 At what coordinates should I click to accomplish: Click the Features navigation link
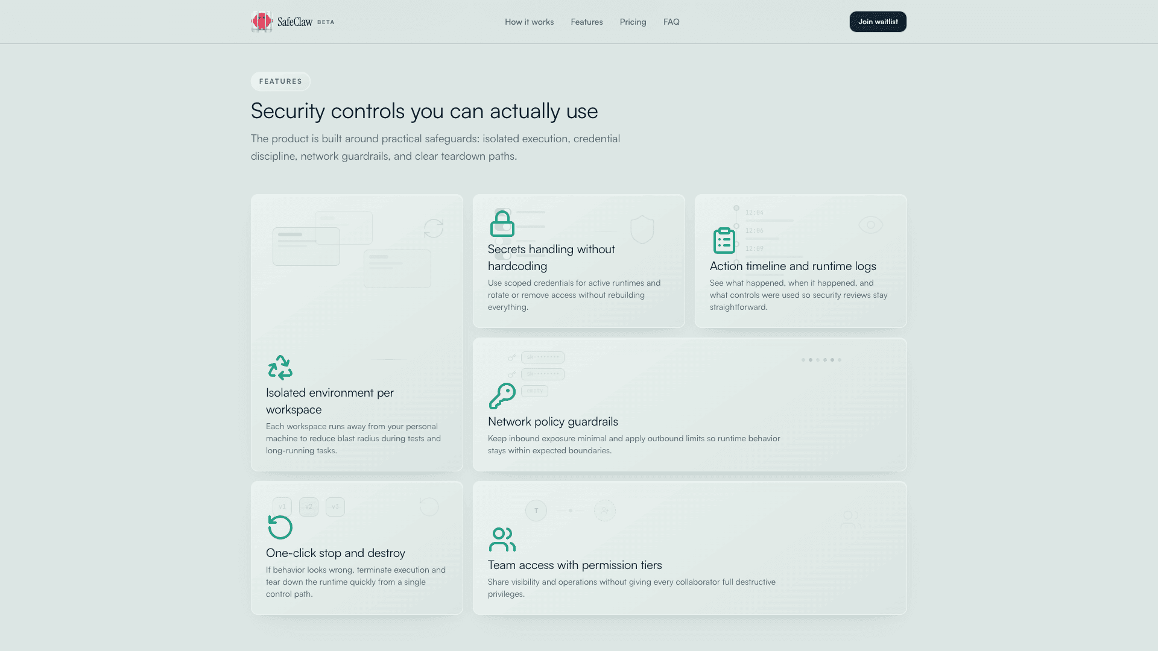pyautogui.click(x=586, y=22)
